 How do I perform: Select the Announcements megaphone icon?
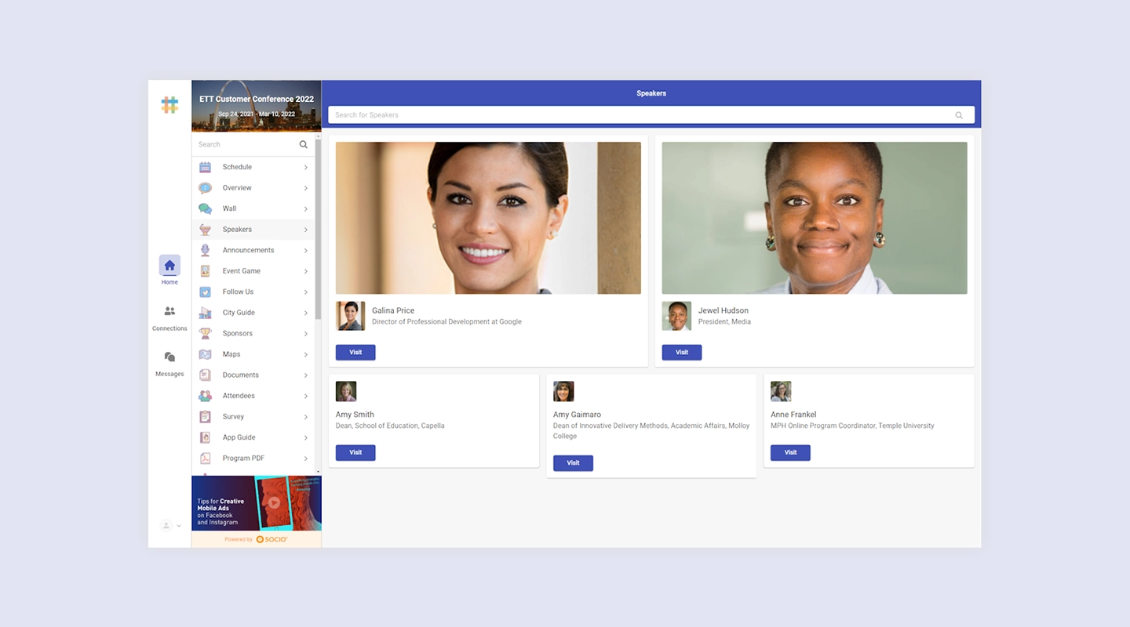click(206, 250)
